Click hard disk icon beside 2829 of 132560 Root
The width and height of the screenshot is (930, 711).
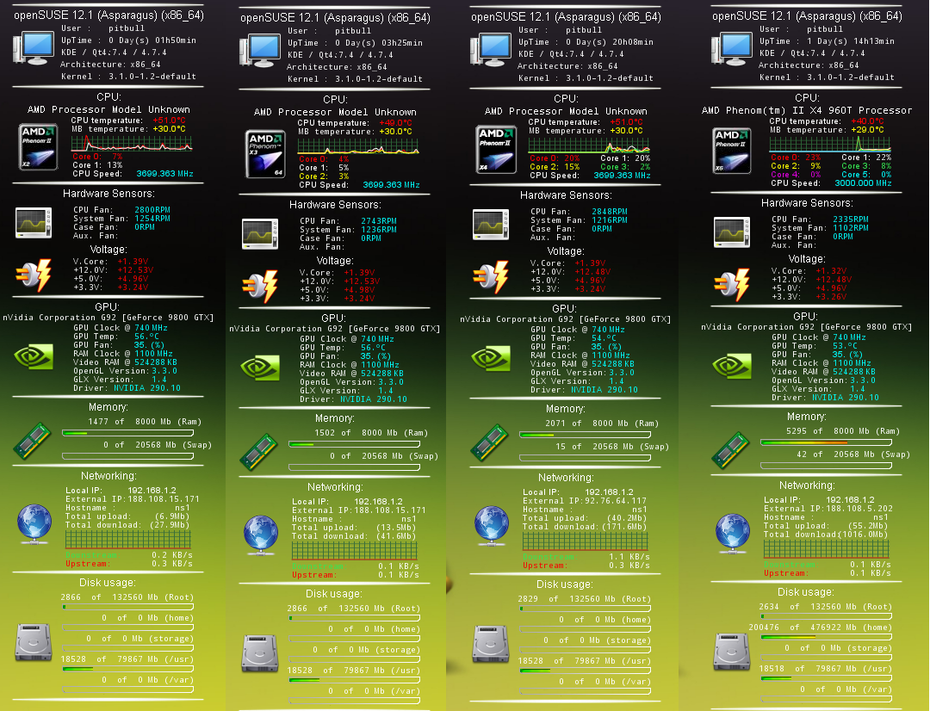click(x=491, y=644)
